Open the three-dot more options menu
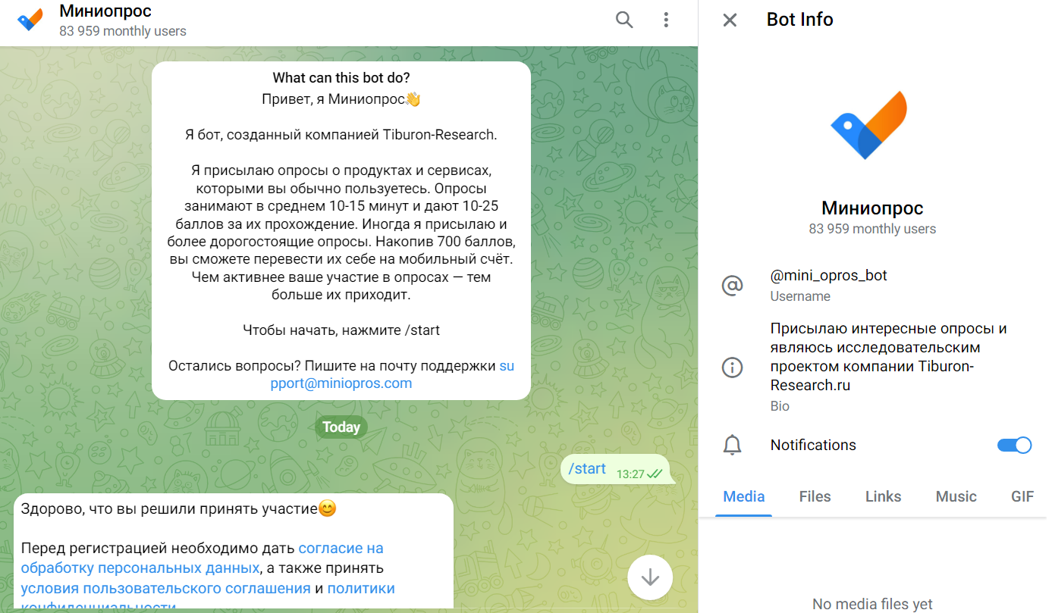This screenshot has height=613, width=1052. 666,20
